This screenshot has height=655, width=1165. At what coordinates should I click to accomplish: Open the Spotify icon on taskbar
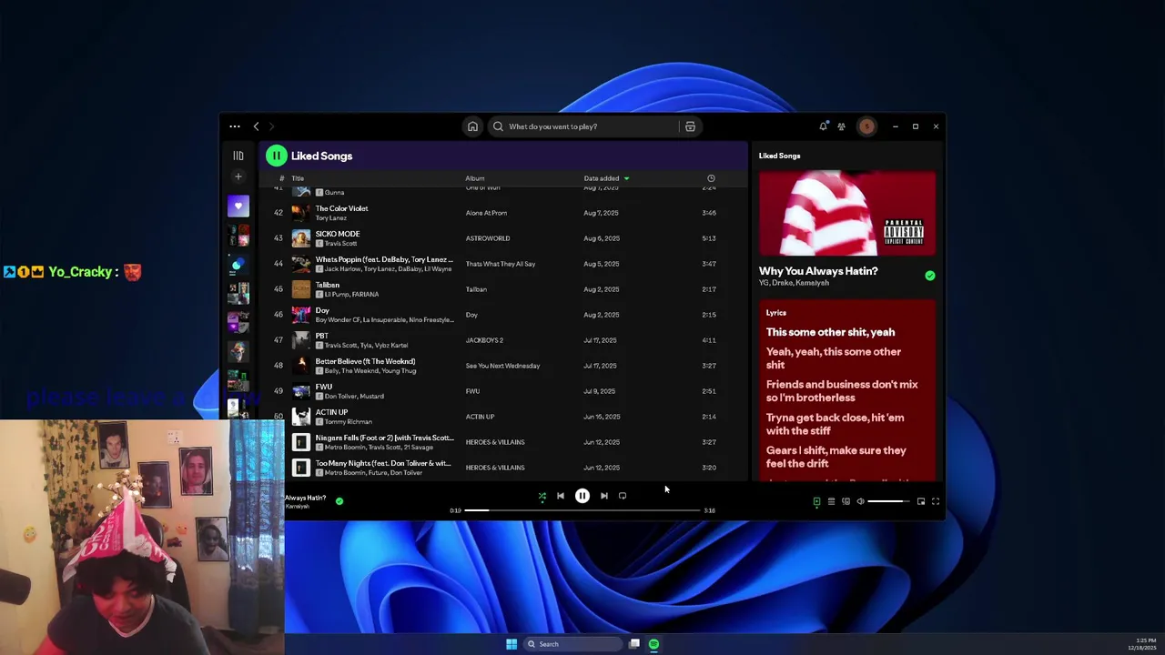coord(653,644)
